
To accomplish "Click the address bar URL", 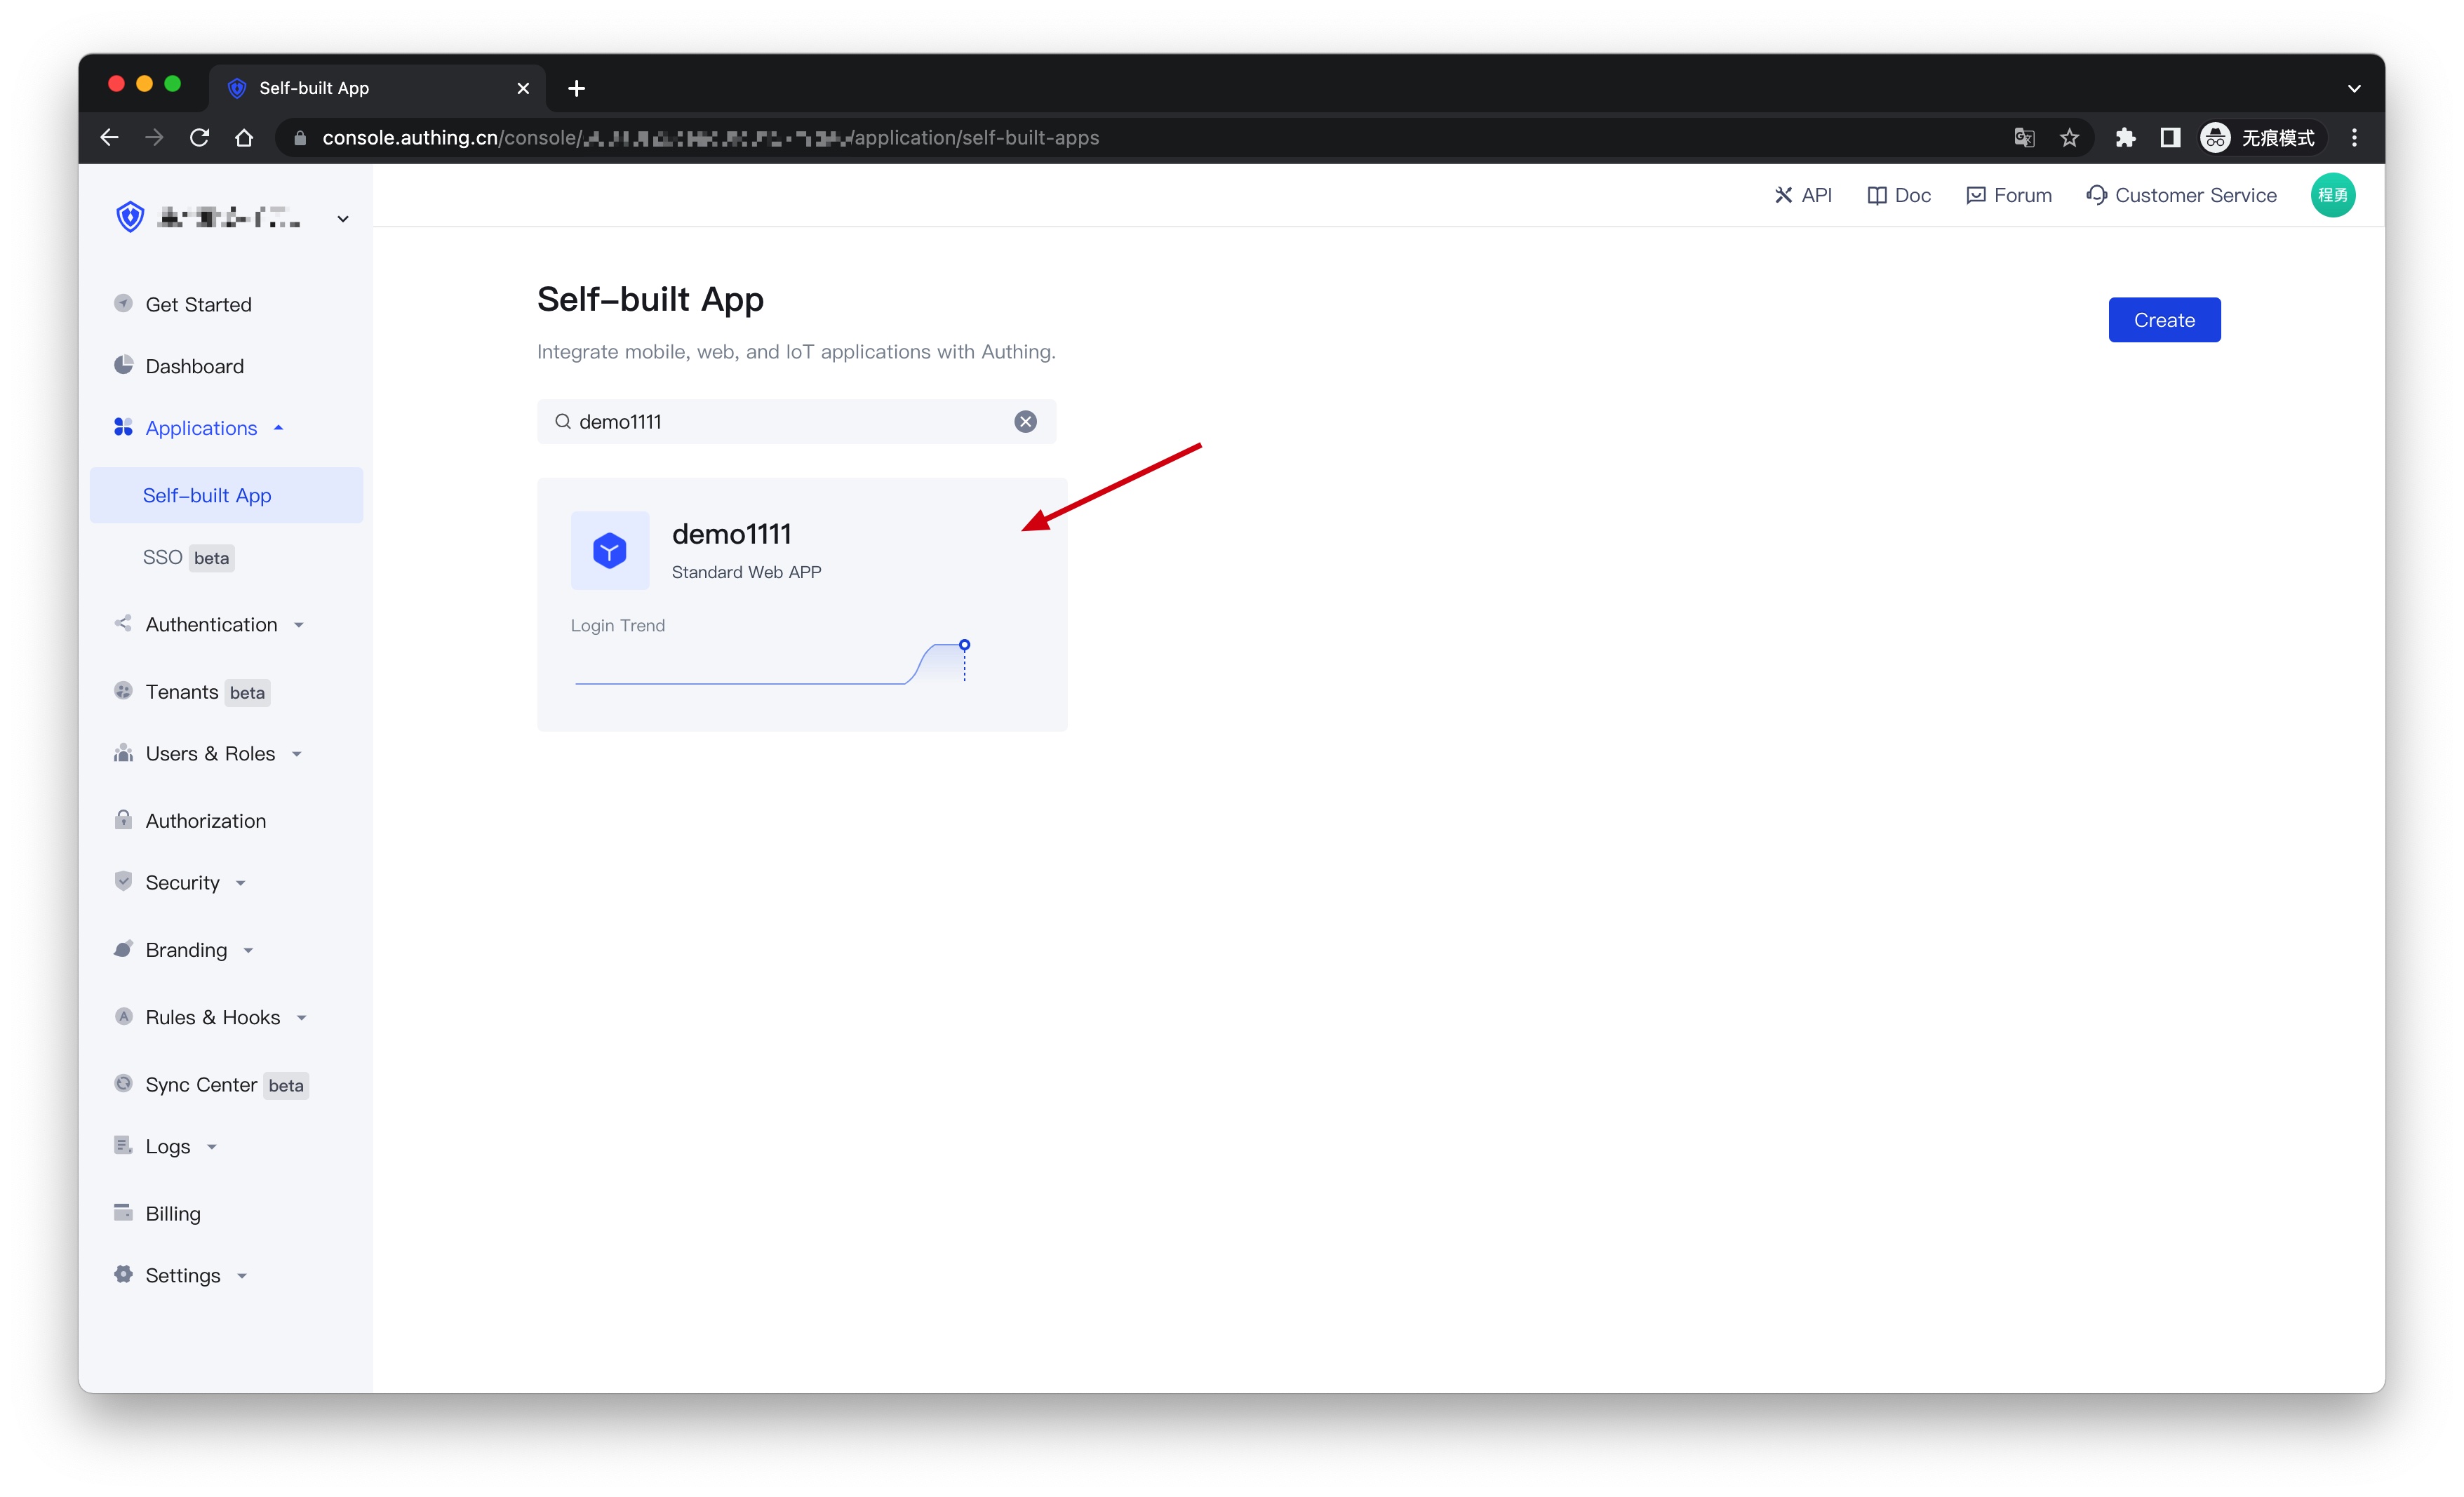I will coord(710,138).
